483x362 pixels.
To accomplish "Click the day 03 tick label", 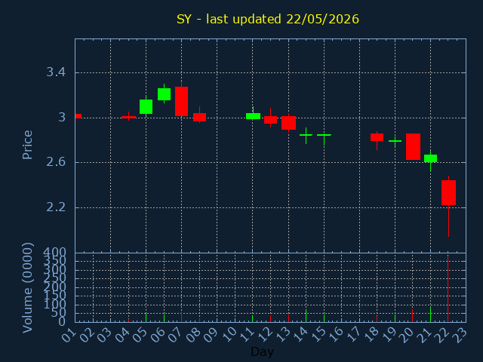I will click(x=104, y=335).
